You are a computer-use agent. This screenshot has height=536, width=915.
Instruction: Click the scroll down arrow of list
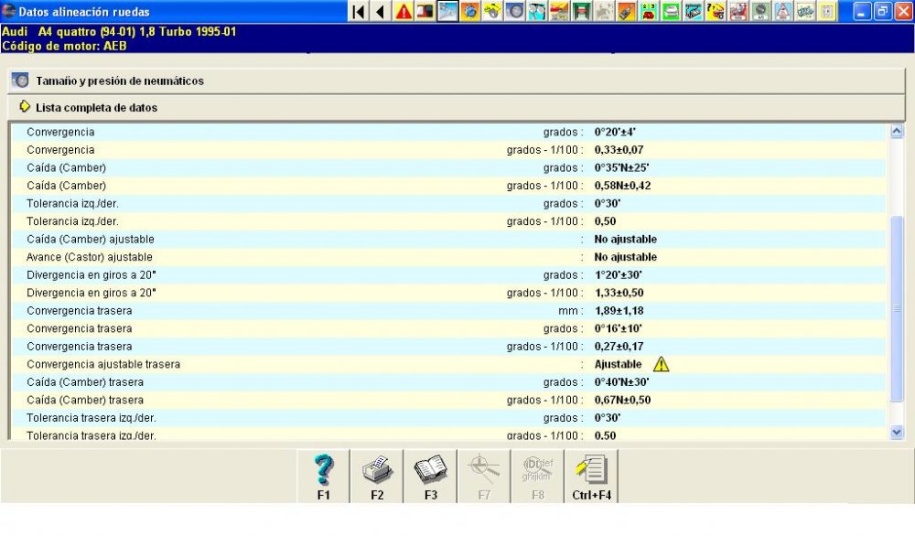point(897,432)
